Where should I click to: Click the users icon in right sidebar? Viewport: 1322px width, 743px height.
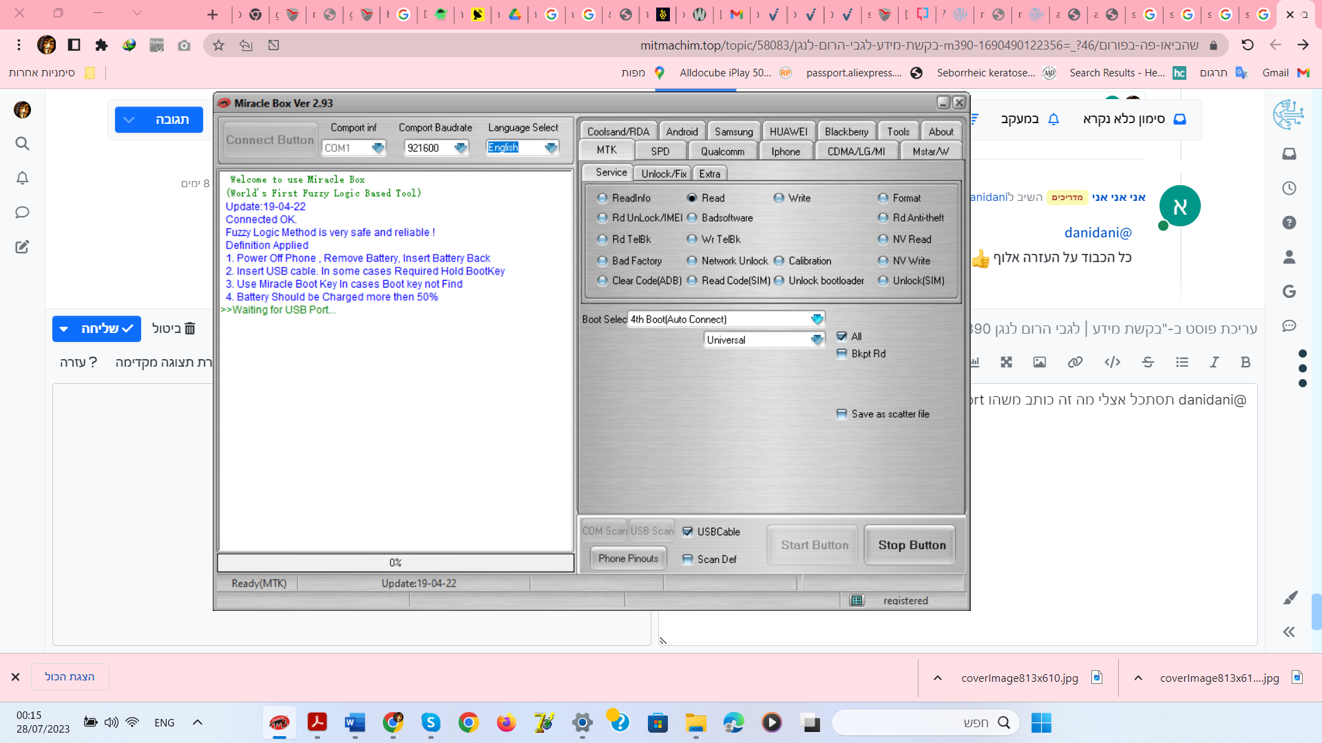1290,257
